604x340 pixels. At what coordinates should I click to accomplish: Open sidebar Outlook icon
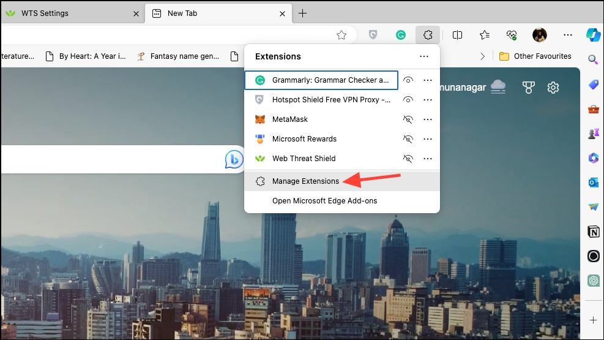click(x=593, y=183)
